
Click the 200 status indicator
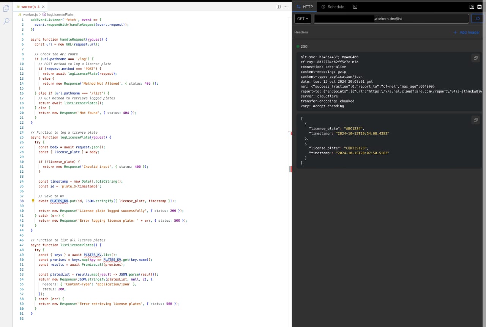coord(302,47)
